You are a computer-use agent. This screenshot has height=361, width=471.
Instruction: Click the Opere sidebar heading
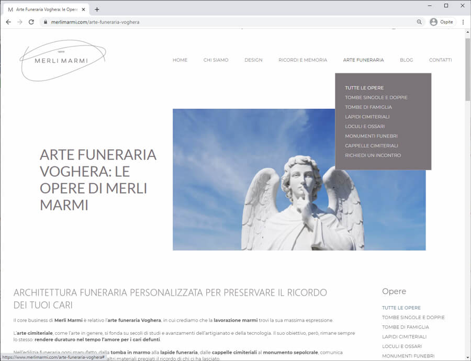click(394, 291)
